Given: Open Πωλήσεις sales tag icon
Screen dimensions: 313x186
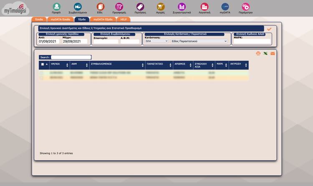Looking at the screenshot, I should (x=140, y=7).
